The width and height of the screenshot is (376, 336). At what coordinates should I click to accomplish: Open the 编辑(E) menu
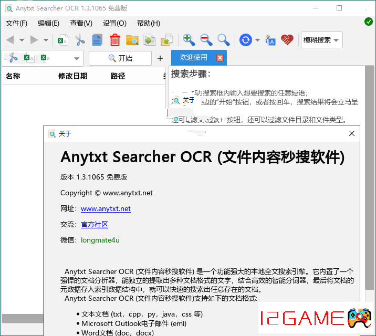(48, 23)
